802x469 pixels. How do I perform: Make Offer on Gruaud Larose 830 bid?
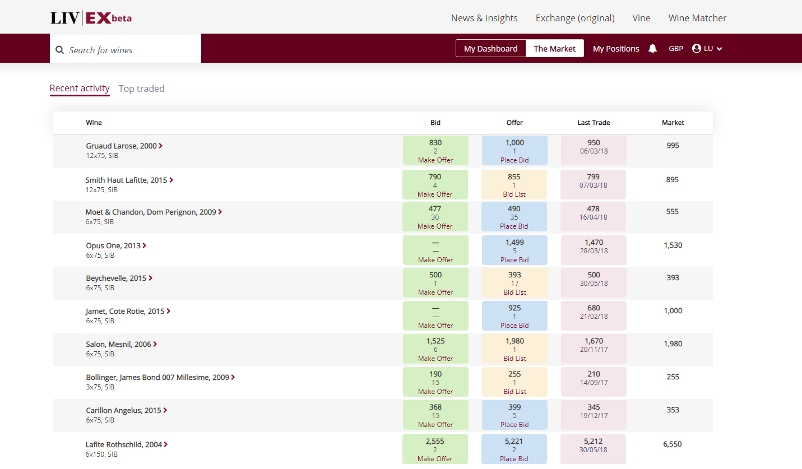point(435,160)
